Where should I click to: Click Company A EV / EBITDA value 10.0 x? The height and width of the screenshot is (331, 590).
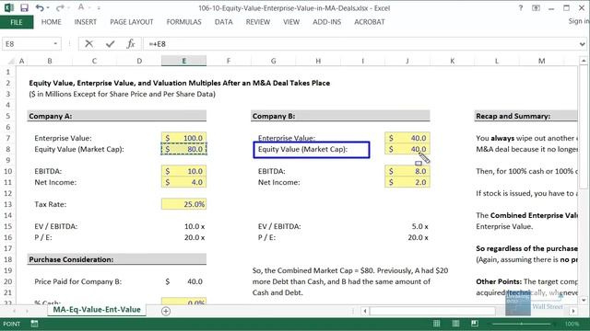click(195, 226)
